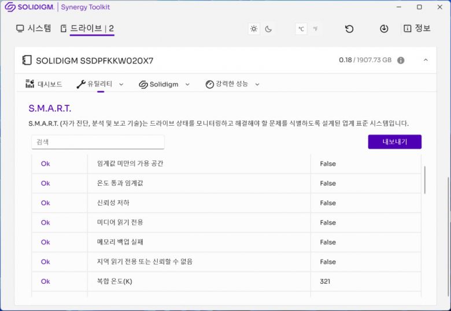Click the drive icon beside SOLIDIGM SSDPFKKW020X7
Image resolution: width=451 pixels, height=311 pixels.
coord(27,60)
